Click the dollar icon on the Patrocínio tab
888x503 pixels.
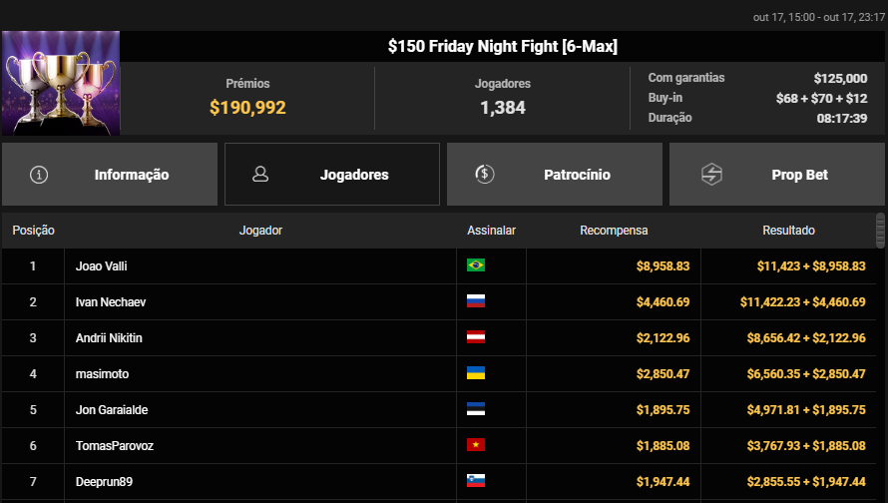pyautogui.click(x=484, y=175)
